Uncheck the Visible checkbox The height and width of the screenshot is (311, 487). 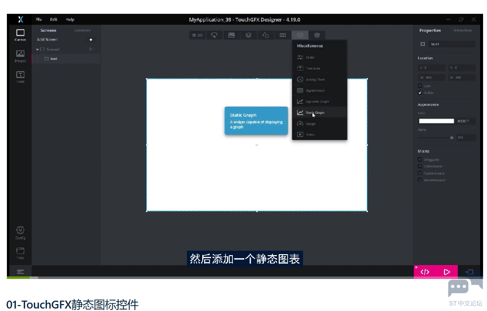click(x=420, y=92)
